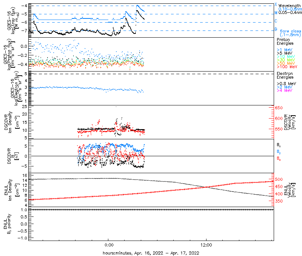
Task: Click the '>100 MeV' proton energy legend label
Action: (x=287, y=67)
